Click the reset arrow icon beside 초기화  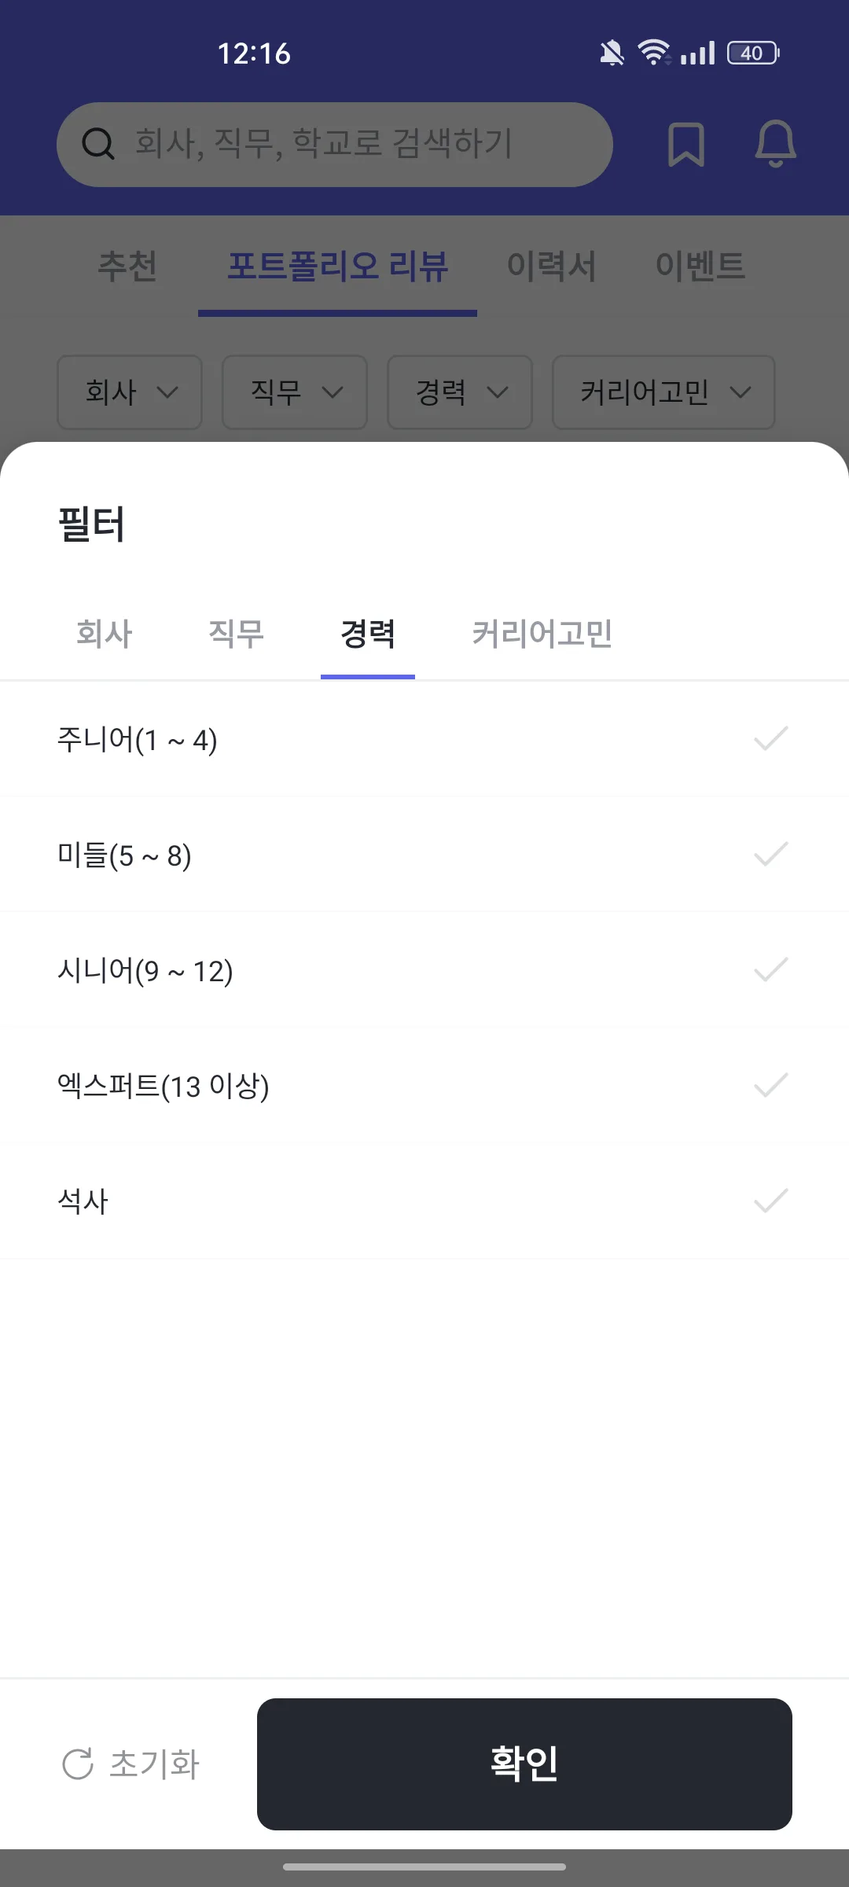[78, 1764]
